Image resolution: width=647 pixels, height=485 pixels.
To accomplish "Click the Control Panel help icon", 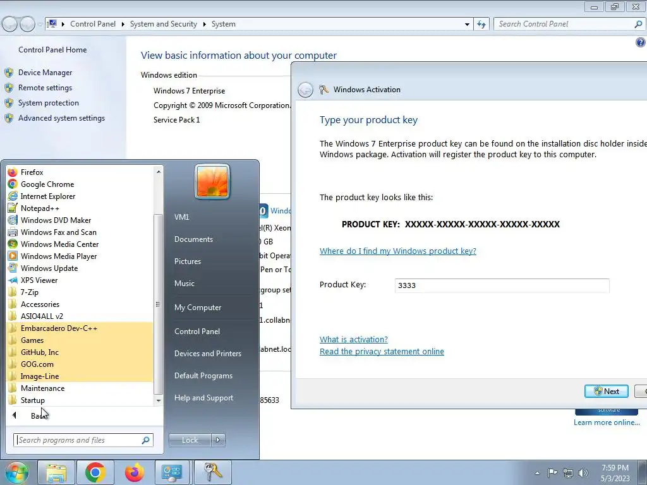I will coord(641,42).
